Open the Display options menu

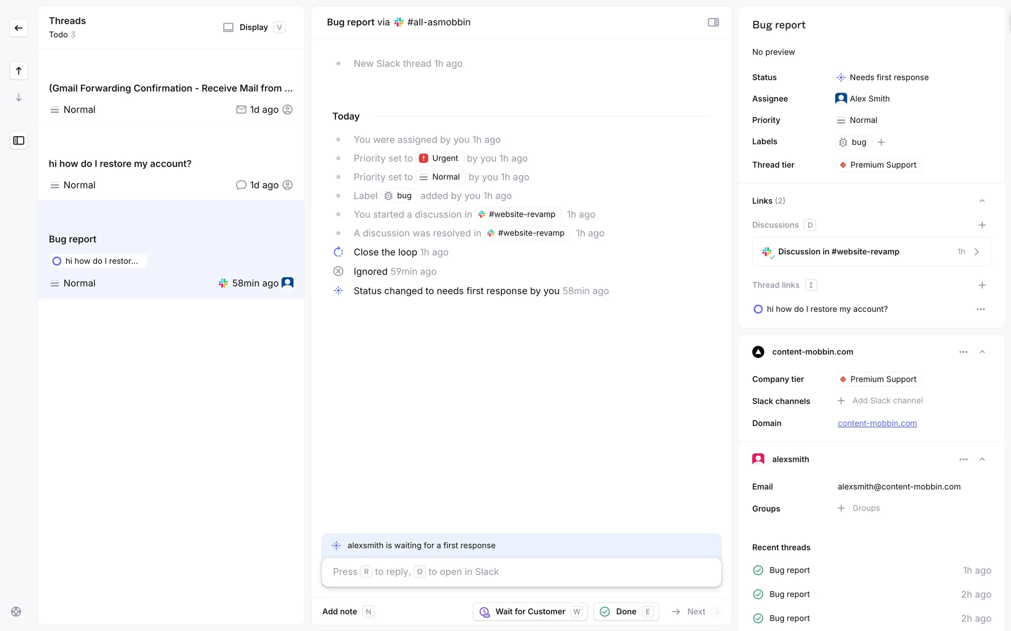[254, 27]
